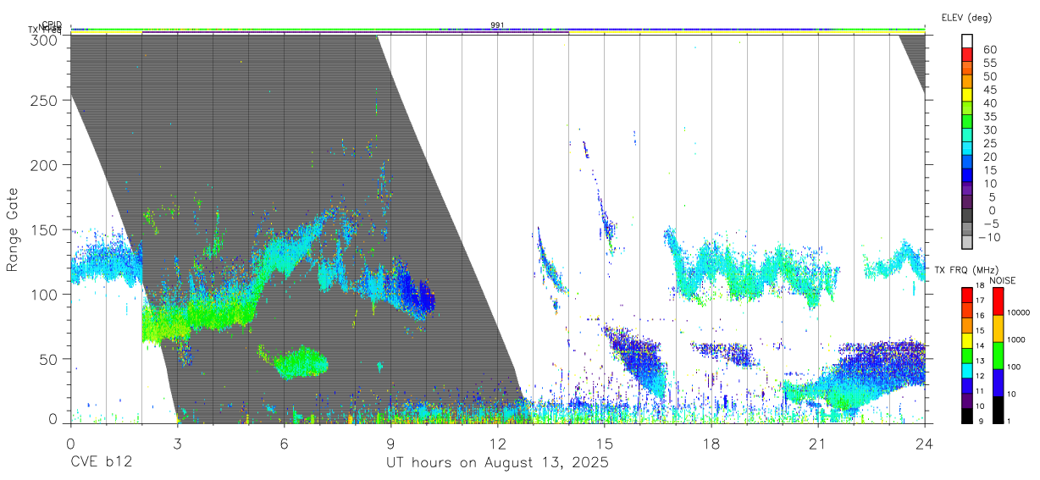
Task: Pick cyan swatch between 13 and 12 on TX FRQ scale
Action: pyautogui.click(x=967, y=369)
